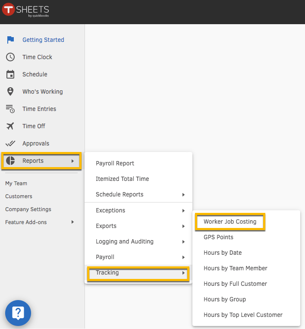Open Hours by Team Member report
This screenshot has height=329, width=305.
pyautogui.click(x=236, y=268)
